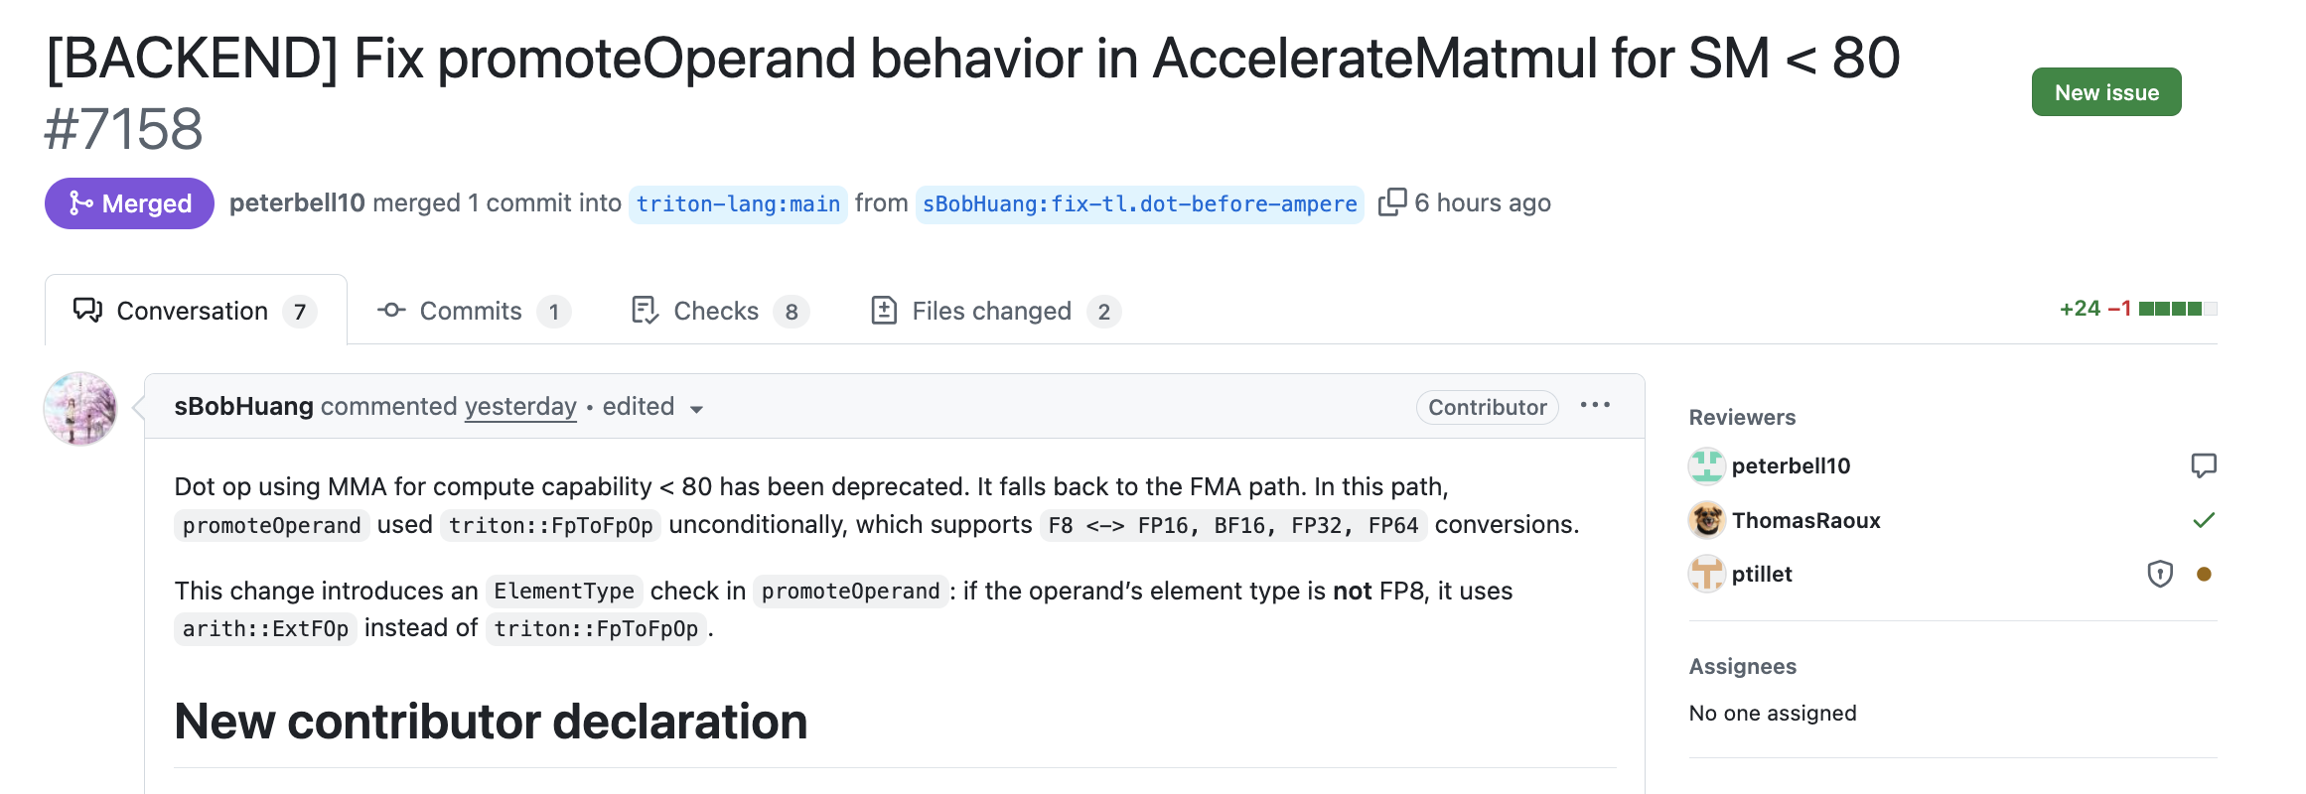Click the New issue button
2306x794 pixels.
tap(2105, 92)
